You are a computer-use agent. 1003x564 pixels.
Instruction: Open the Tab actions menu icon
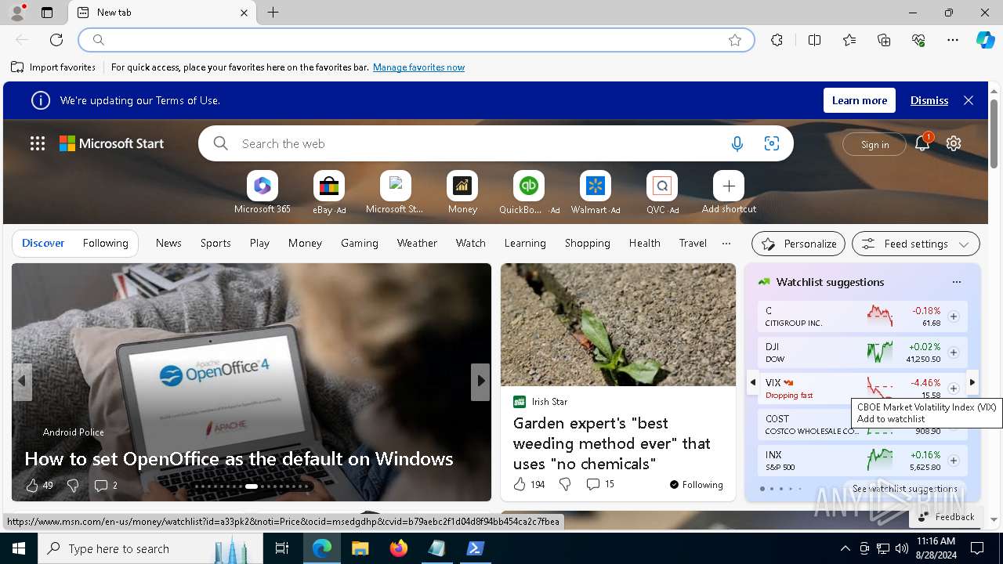47,13
